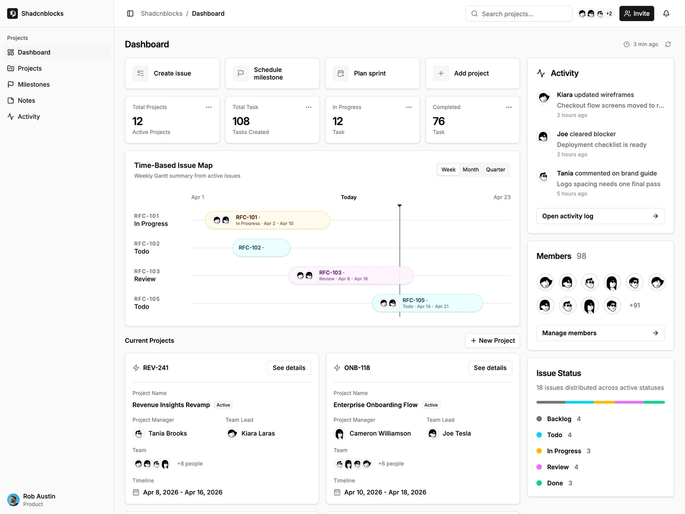Click the Invite button

637,13
